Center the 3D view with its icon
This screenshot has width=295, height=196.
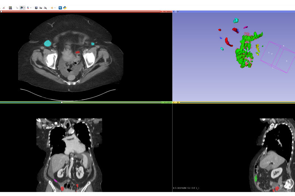point(178,12)
